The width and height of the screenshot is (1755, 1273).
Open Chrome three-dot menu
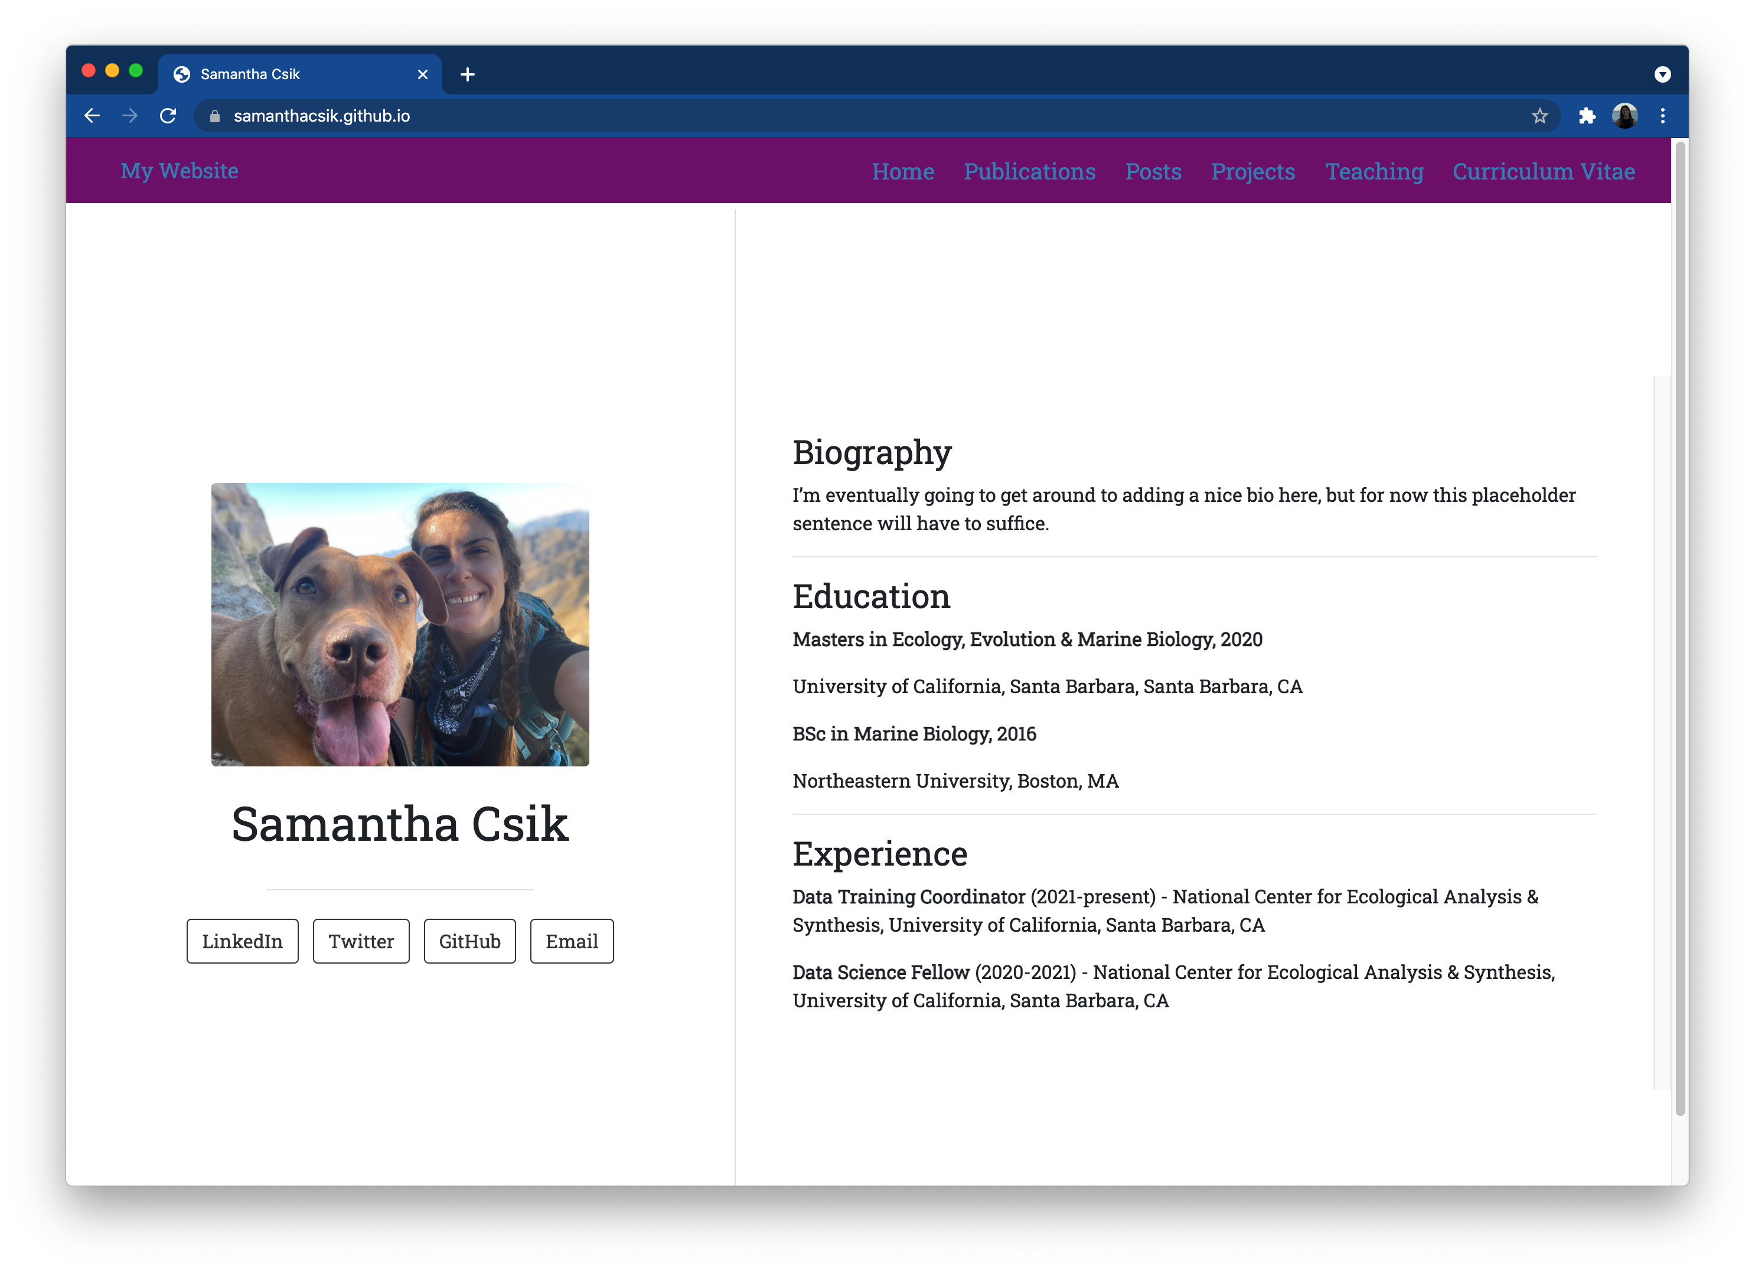(1662, 116)
